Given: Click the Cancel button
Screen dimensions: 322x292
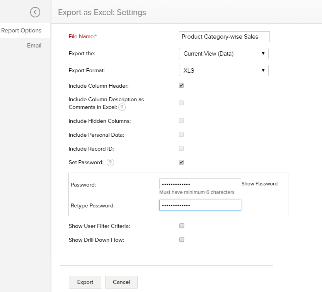Looking at the screenshot, I should [x=121, y=282].
